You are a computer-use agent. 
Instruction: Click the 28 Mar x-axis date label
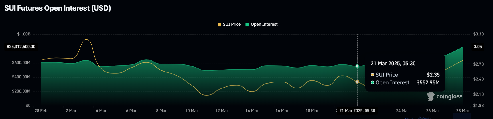coord(463,111)
